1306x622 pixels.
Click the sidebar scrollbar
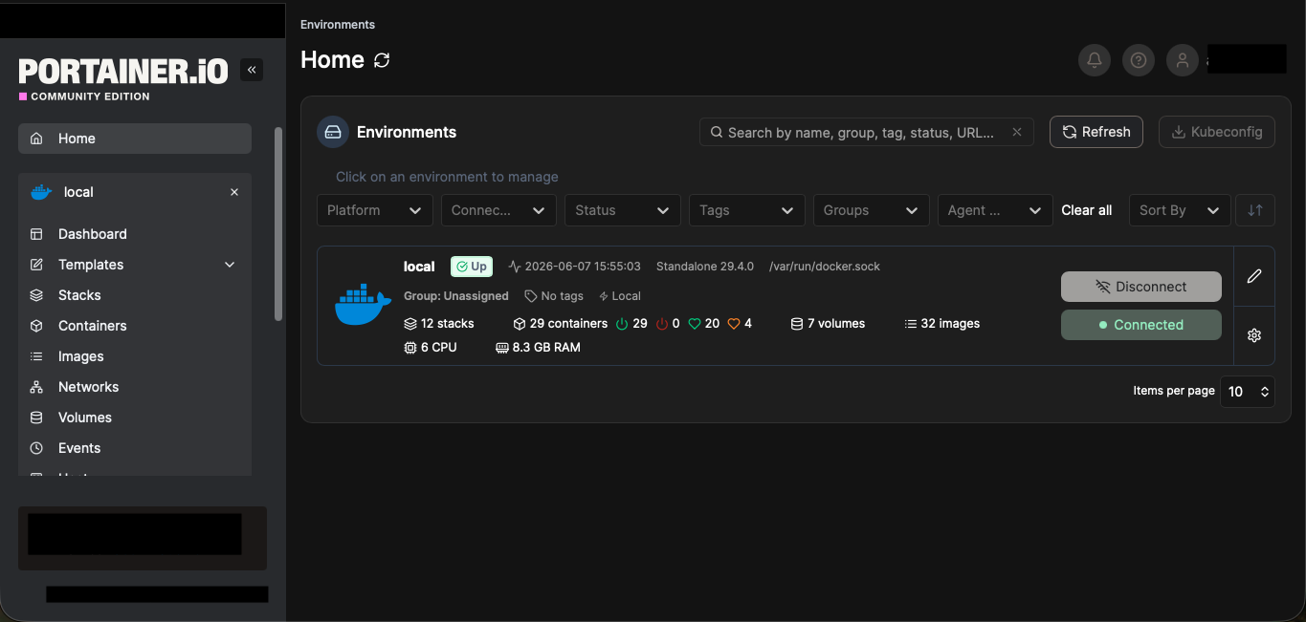(x=278, y=224)
